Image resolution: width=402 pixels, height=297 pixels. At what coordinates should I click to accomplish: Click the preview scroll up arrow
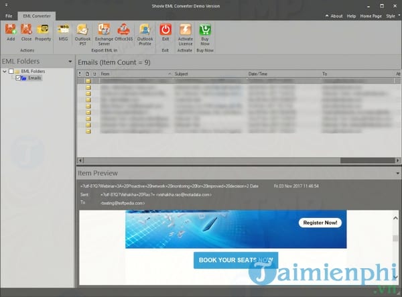(x=395, y=219)
